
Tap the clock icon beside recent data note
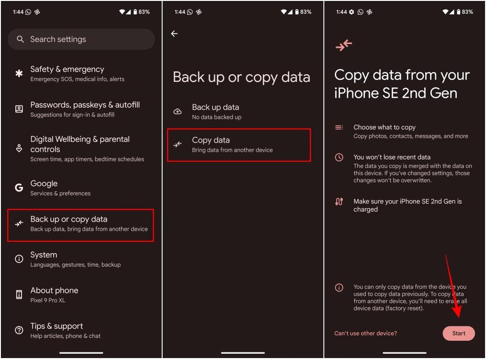point(339,157)
